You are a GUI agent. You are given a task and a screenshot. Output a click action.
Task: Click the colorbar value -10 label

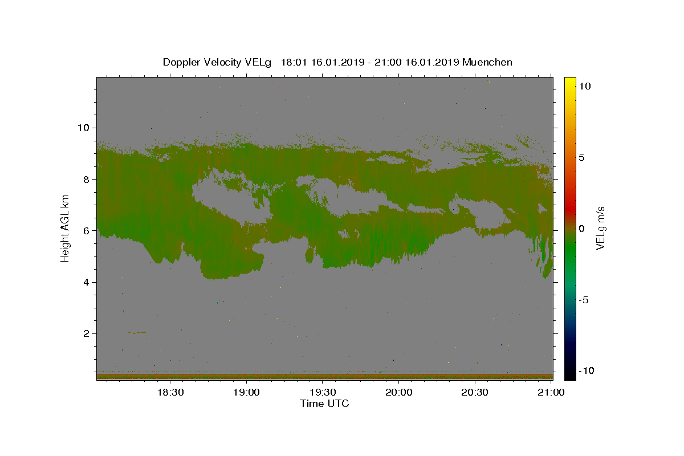[587, 370]
